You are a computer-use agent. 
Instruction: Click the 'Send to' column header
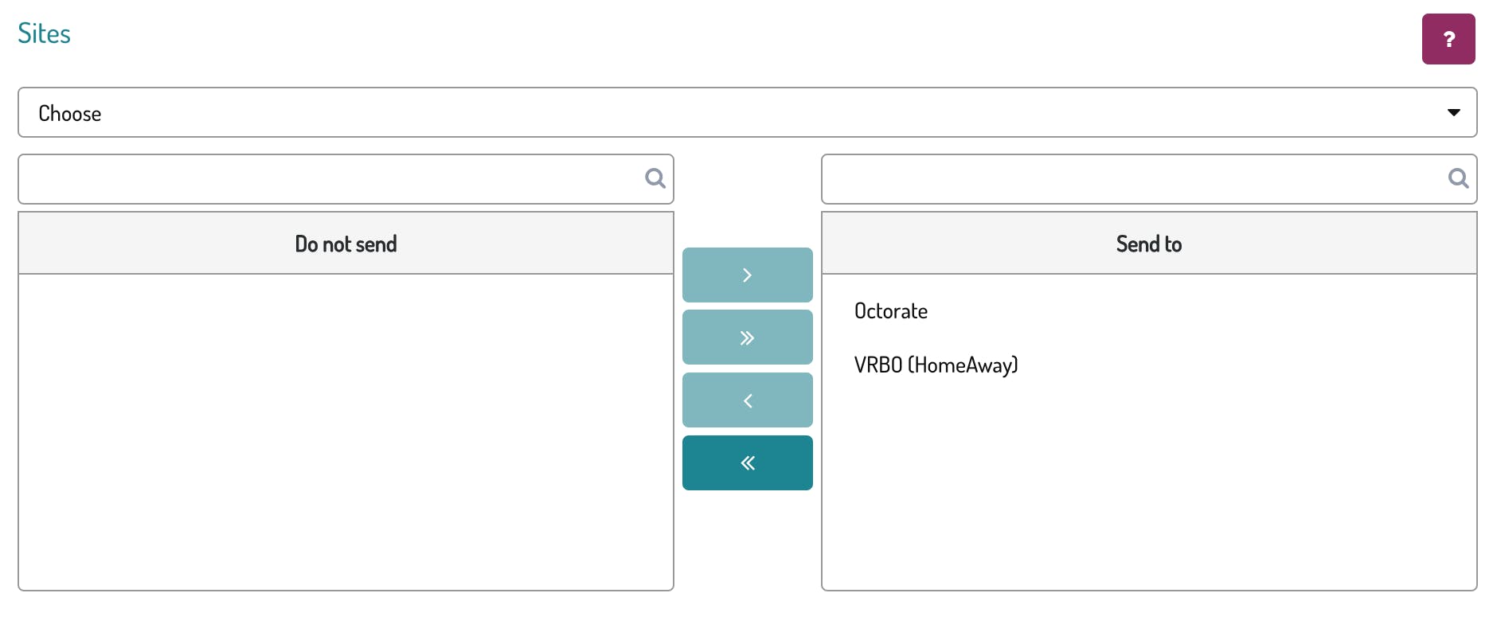pos(1148,244)
